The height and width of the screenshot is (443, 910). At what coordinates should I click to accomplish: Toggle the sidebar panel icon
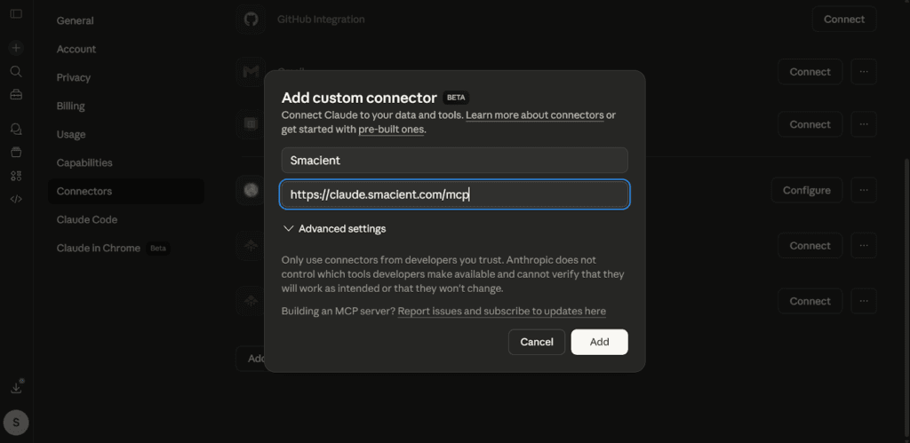[x=16, y=14]
